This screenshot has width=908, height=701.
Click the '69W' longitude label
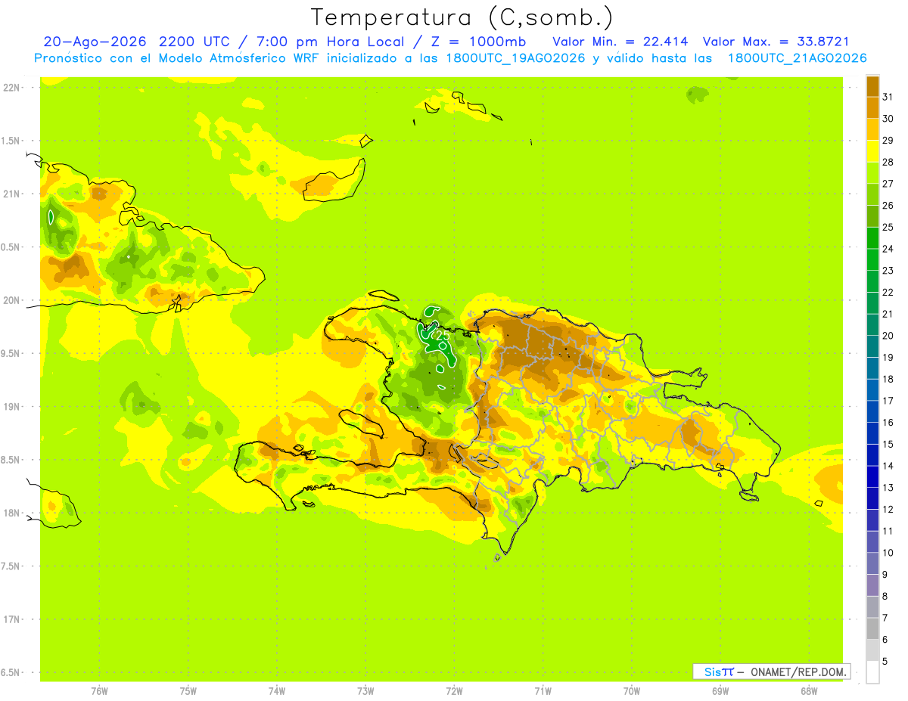720,690
